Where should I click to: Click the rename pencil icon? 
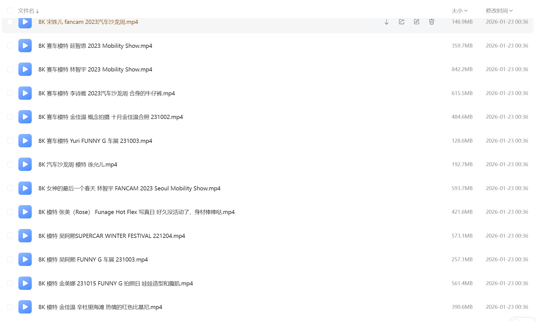coord(416,22)
